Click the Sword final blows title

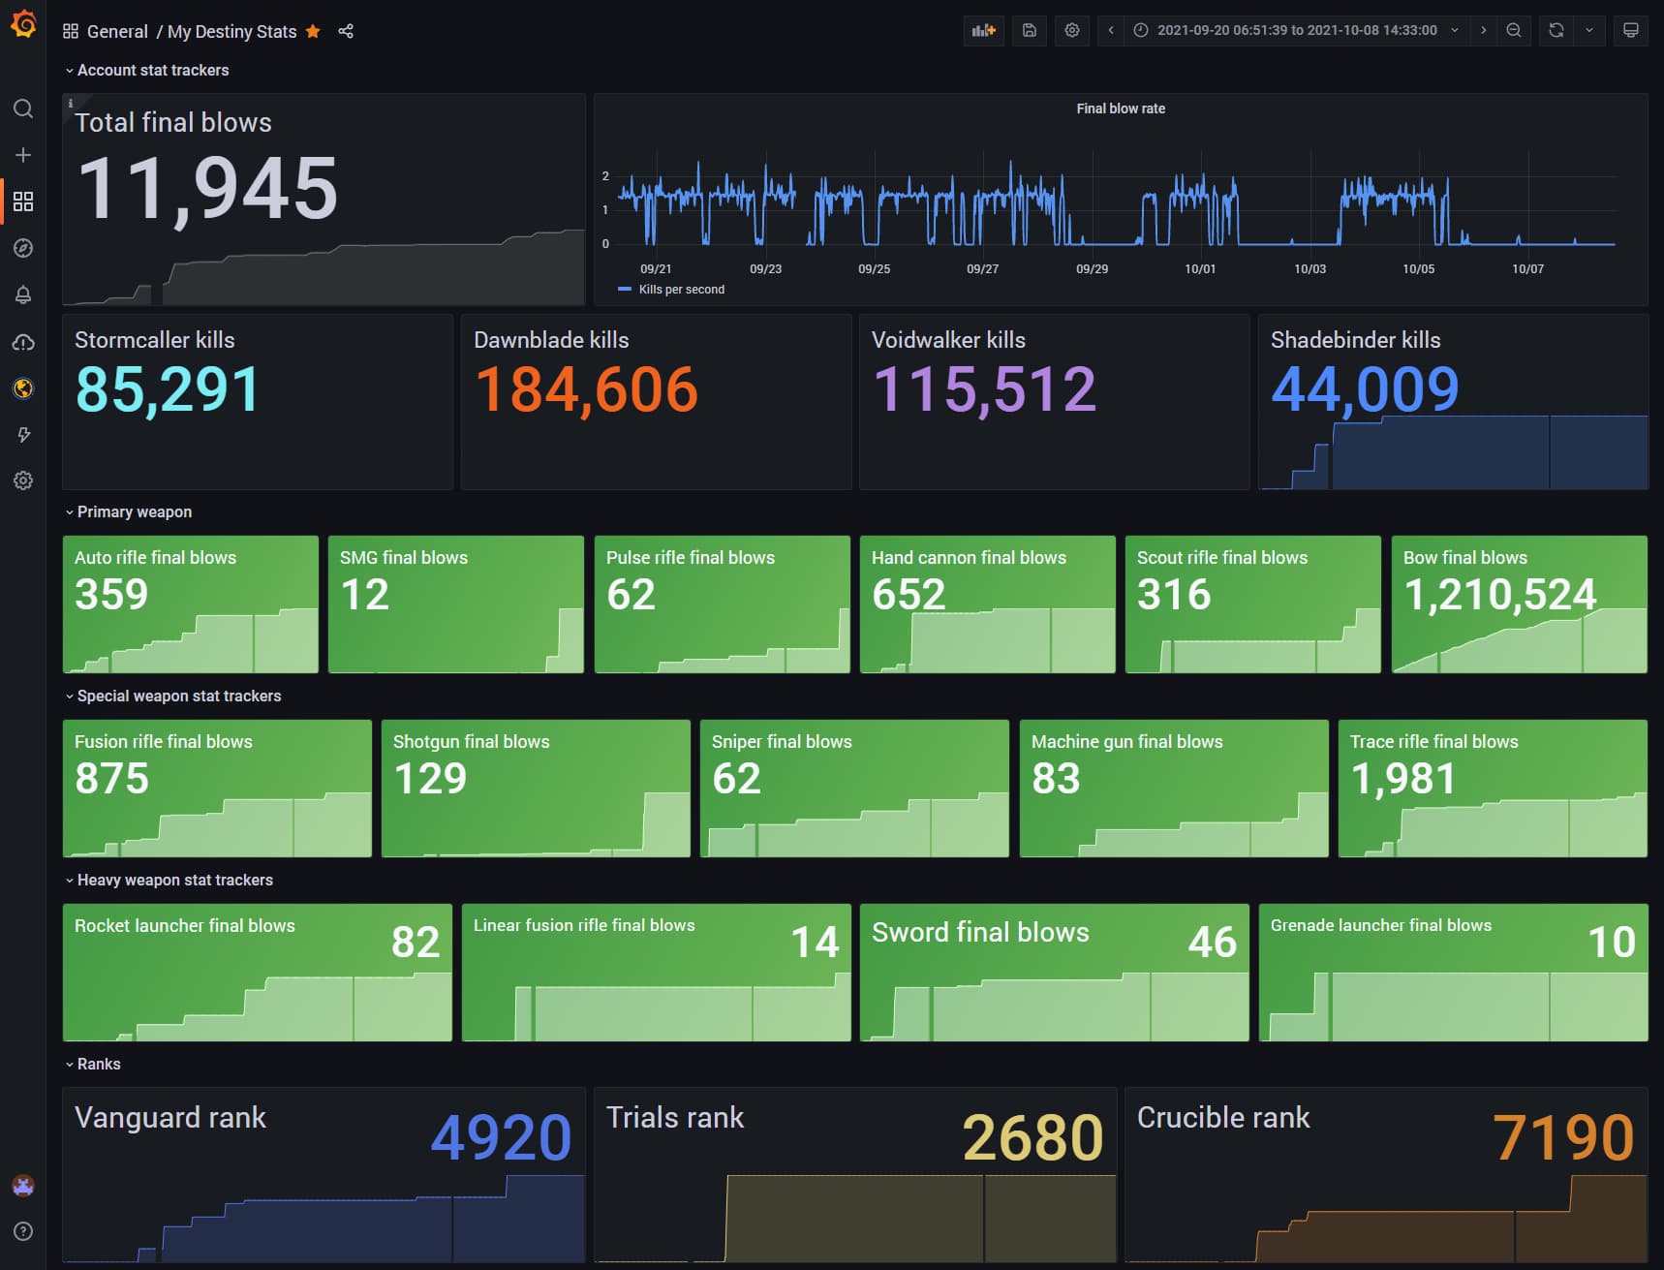(x=980, y=932)
